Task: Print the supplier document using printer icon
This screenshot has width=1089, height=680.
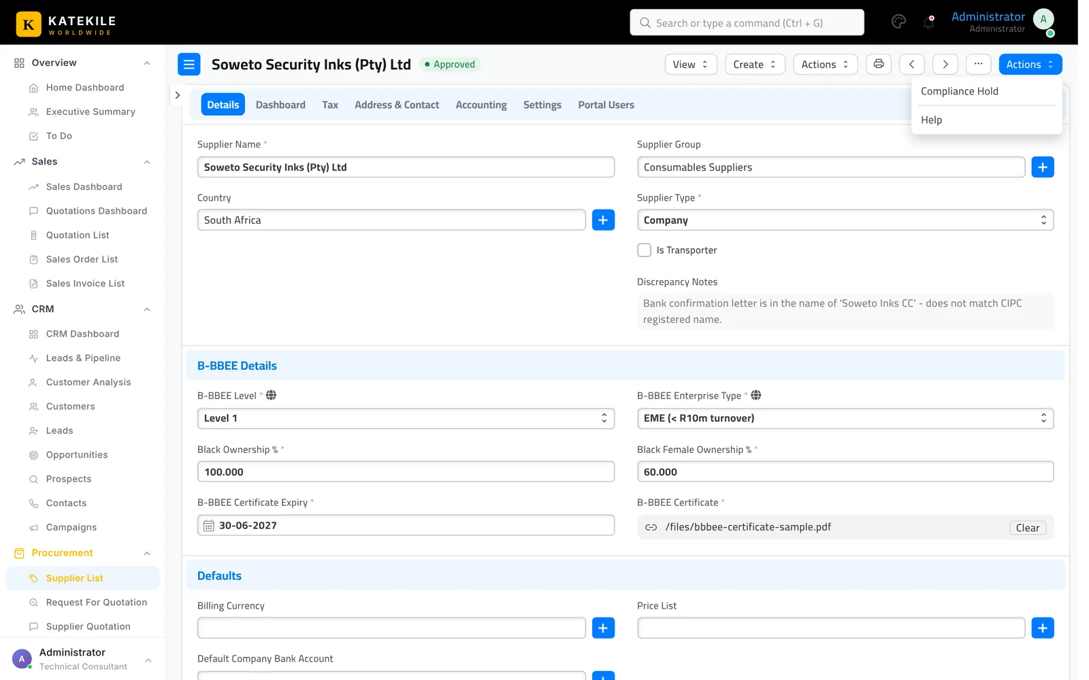Action: pyautogui.click(x=879, y=64)
